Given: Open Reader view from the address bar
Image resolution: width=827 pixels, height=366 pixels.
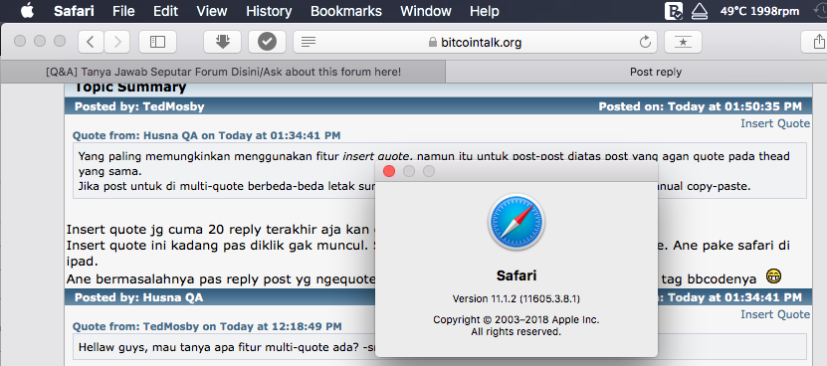Looking at the screenshot, I should click(309, 42).
